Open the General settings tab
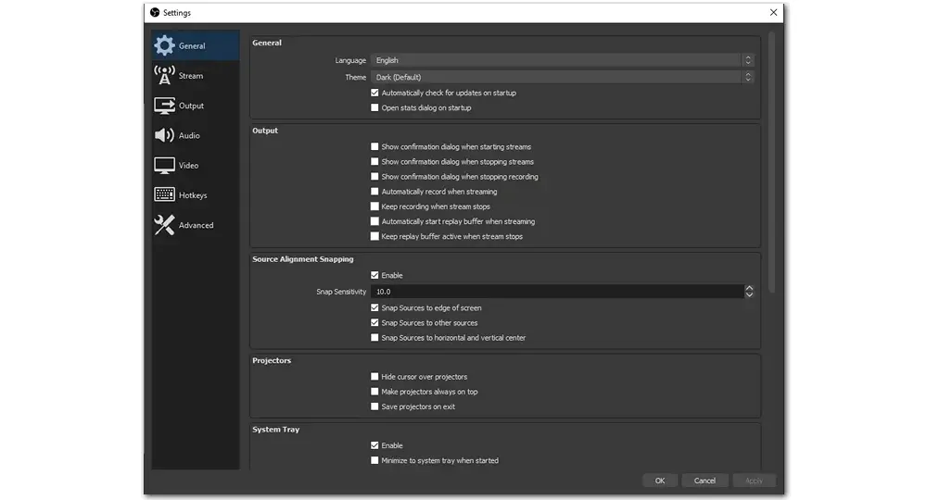This screenshot has height=500, width=927. pyautogui.click(x=195, y=45)
